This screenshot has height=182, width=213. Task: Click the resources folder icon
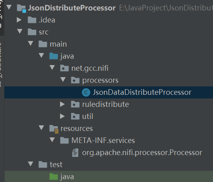[54, 129]
